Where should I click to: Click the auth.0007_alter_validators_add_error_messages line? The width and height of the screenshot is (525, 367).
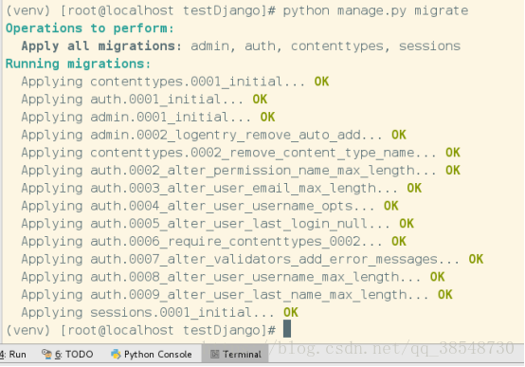[x=252, y=259]
